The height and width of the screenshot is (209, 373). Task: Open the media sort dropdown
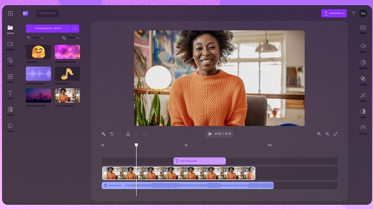[x=70, y=38]
